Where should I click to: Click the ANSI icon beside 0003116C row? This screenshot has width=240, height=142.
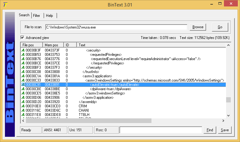pos(23,110)
